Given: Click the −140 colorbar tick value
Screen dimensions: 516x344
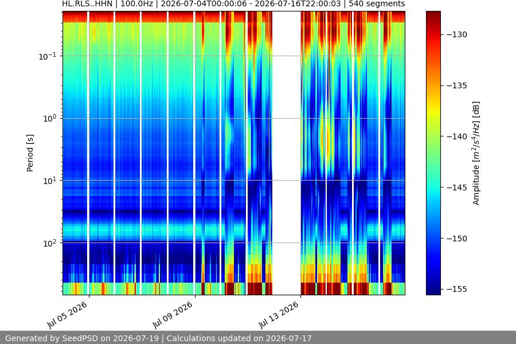Looking at the screenshot, I should pyautogui.click(x=456, y=136).
